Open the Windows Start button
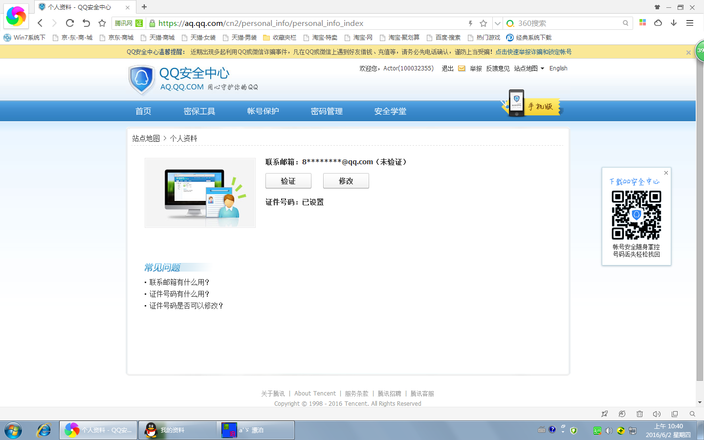 [x=13, y=430]
